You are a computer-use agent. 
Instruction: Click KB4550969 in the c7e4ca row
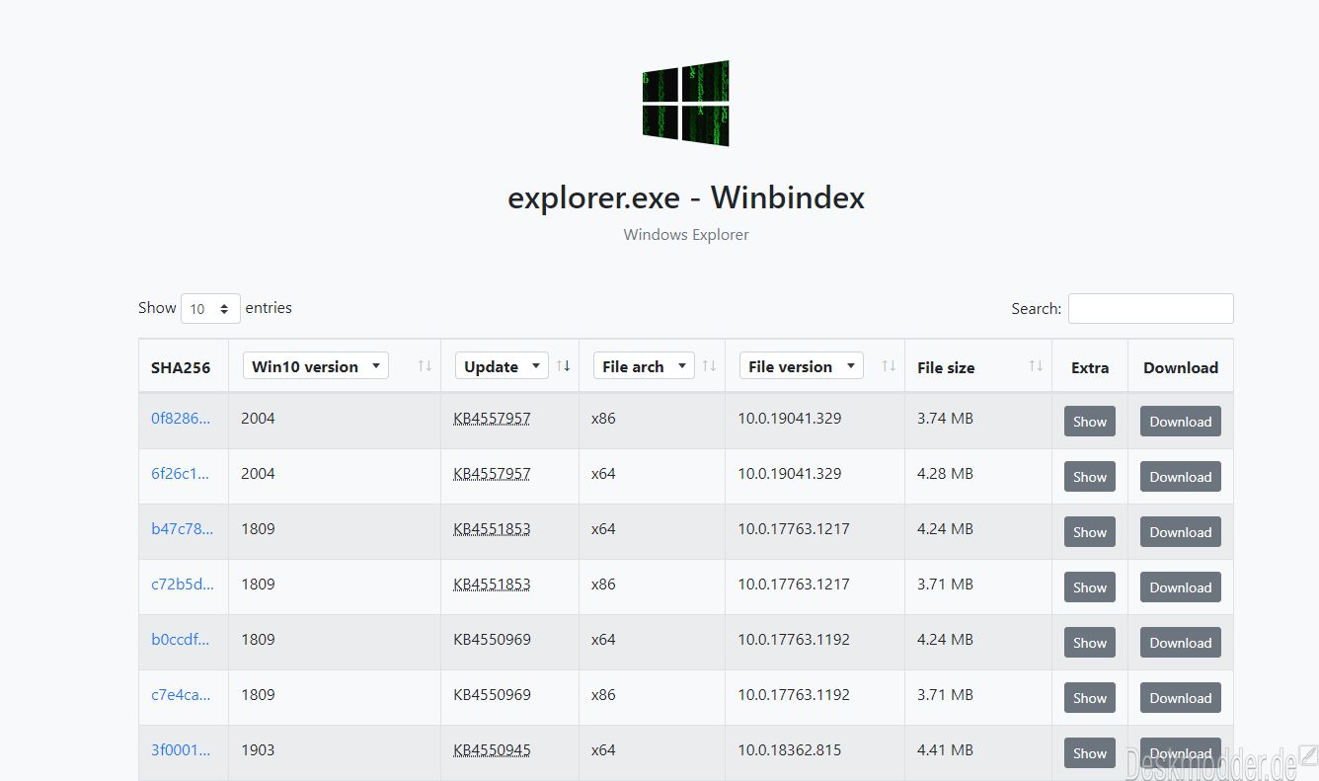(x=492, y=694)
